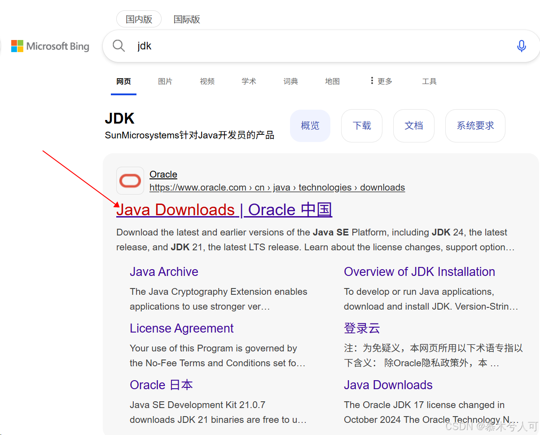Click the To develop or run Java text

coord(431,299)
